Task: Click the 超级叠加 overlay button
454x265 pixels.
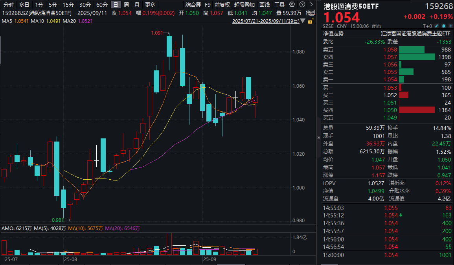Action: [x=244, y=5]
